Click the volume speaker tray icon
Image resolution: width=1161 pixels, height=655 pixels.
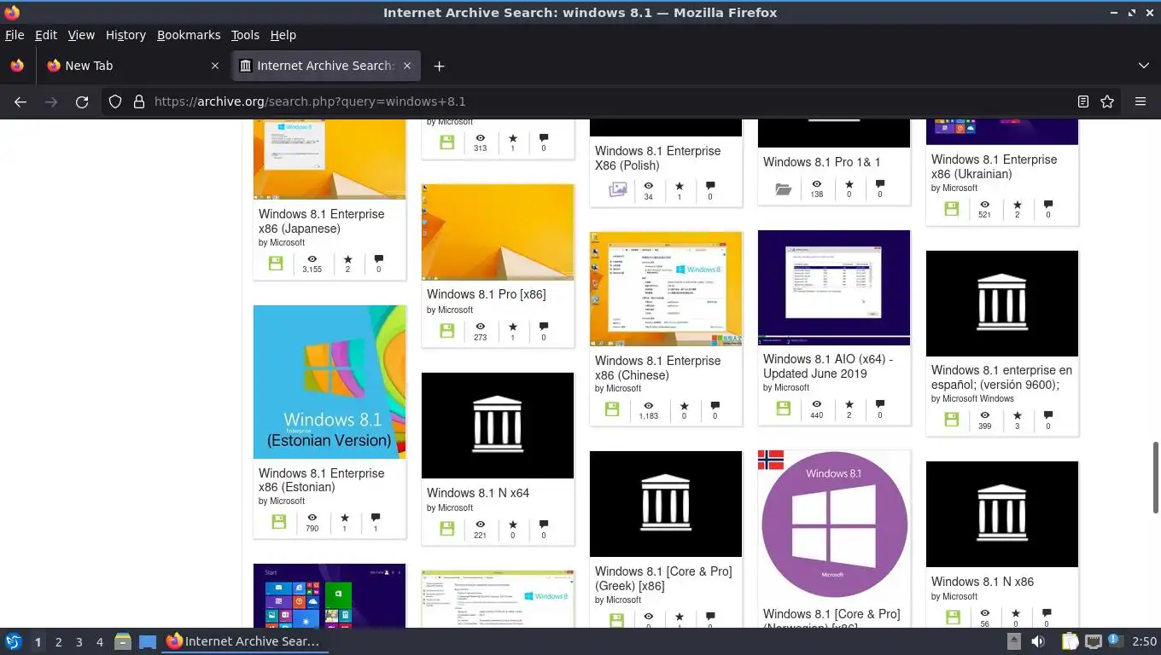click(x=1038, y=641)
